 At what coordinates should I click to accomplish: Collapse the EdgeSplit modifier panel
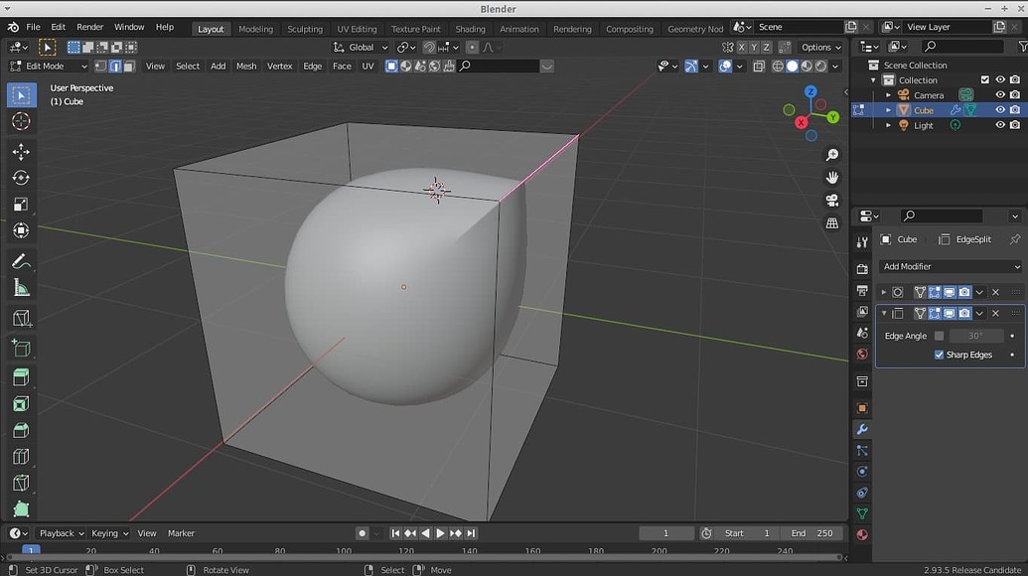pos(884,314)
